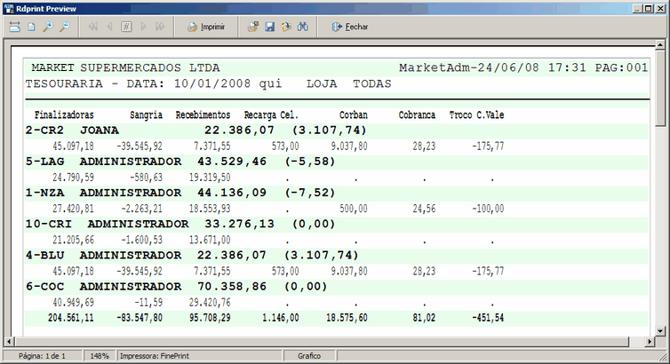Click the 'MARKET SUPERMERCADOS LTDA' header text
The height and width of the screenshot is (364, 670).
[x=125, y=67]
